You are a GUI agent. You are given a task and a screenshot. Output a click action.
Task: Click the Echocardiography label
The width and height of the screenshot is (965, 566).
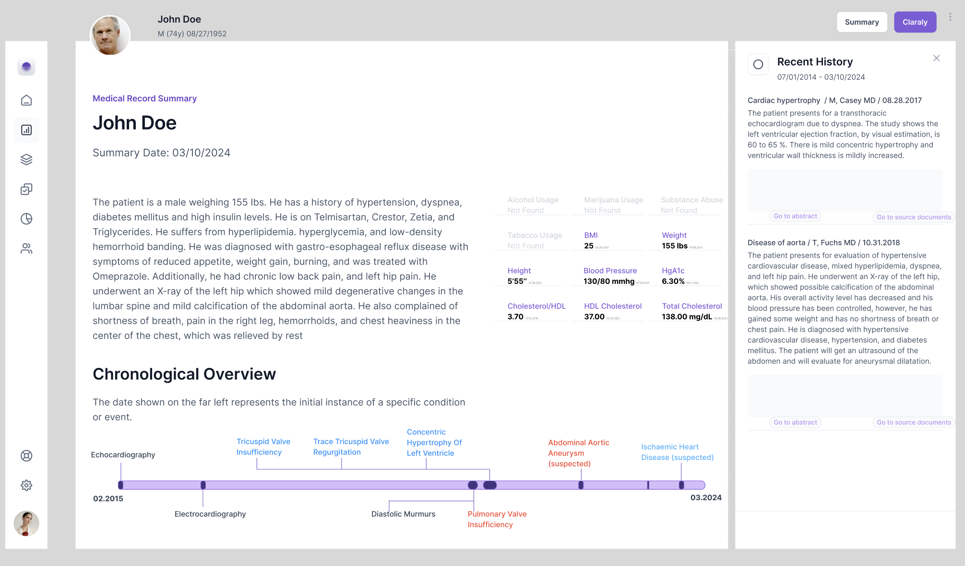pos(123,455)
